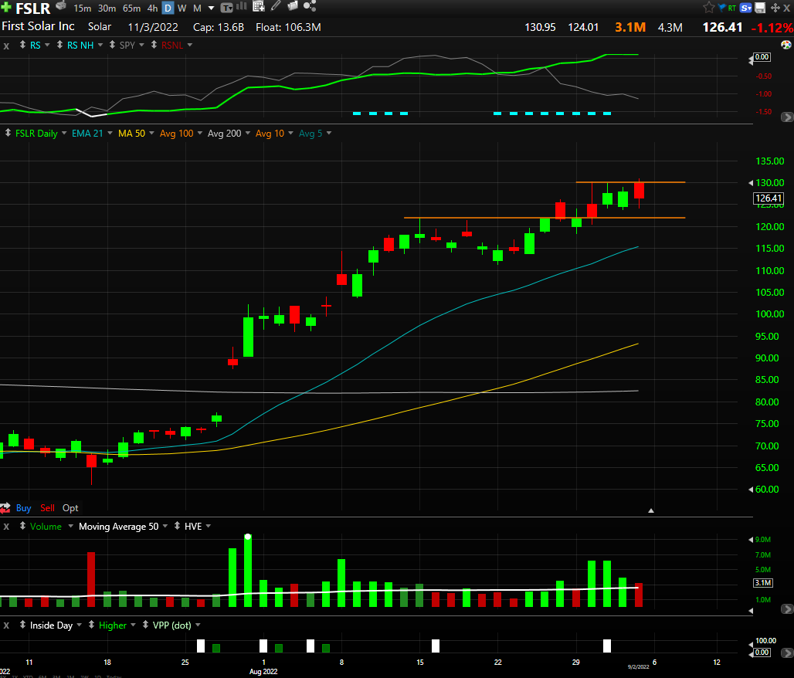Click the green RT real-time indicator

731,8
